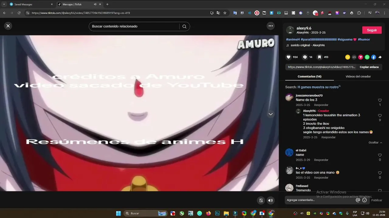Open emoji picker in comment box

pos(365,200)
